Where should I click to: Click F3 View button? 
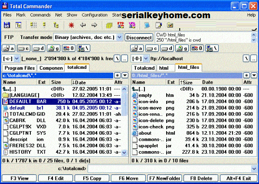(x=20, y=178)
